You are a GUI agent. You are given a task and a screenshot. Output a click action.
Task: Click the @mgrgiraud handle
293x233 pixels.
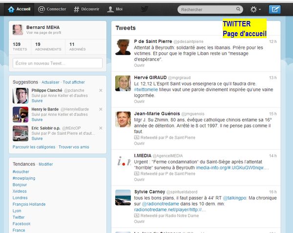tap(179, 78)
